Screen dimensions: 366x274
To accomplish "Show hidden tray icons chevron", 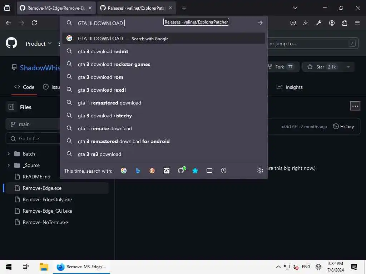I will coord(278,267).
